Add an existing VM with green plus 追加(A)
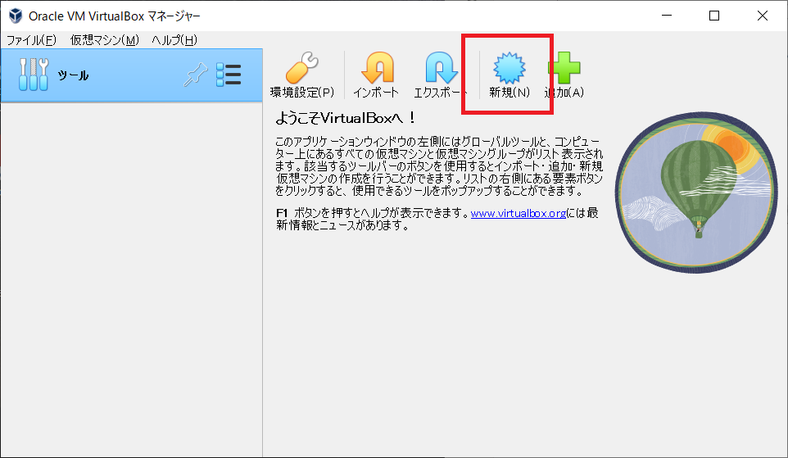Image resolution: width=788 pixels, height=458 pixels. [x=564, y=74]
